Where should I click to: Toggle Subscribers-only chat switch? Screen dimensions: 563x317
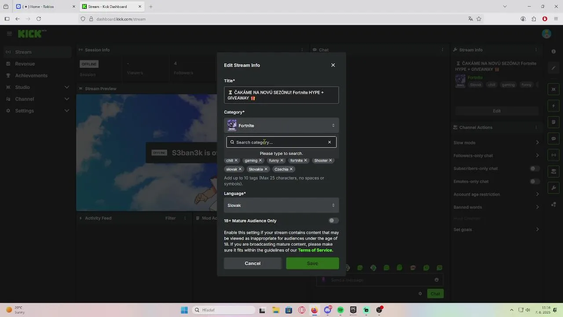point(534,169)
